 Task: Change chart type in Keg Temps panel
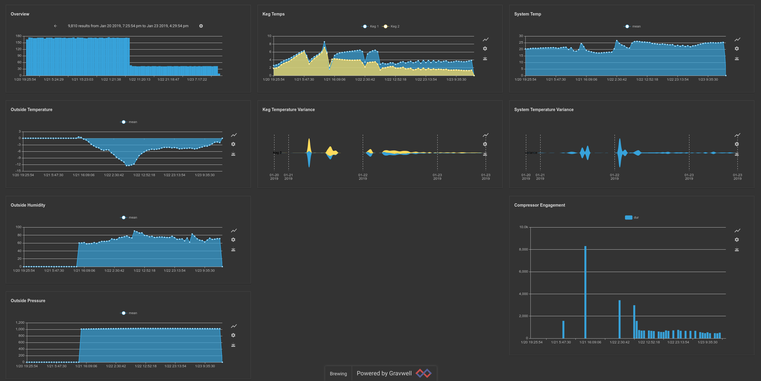486,39
